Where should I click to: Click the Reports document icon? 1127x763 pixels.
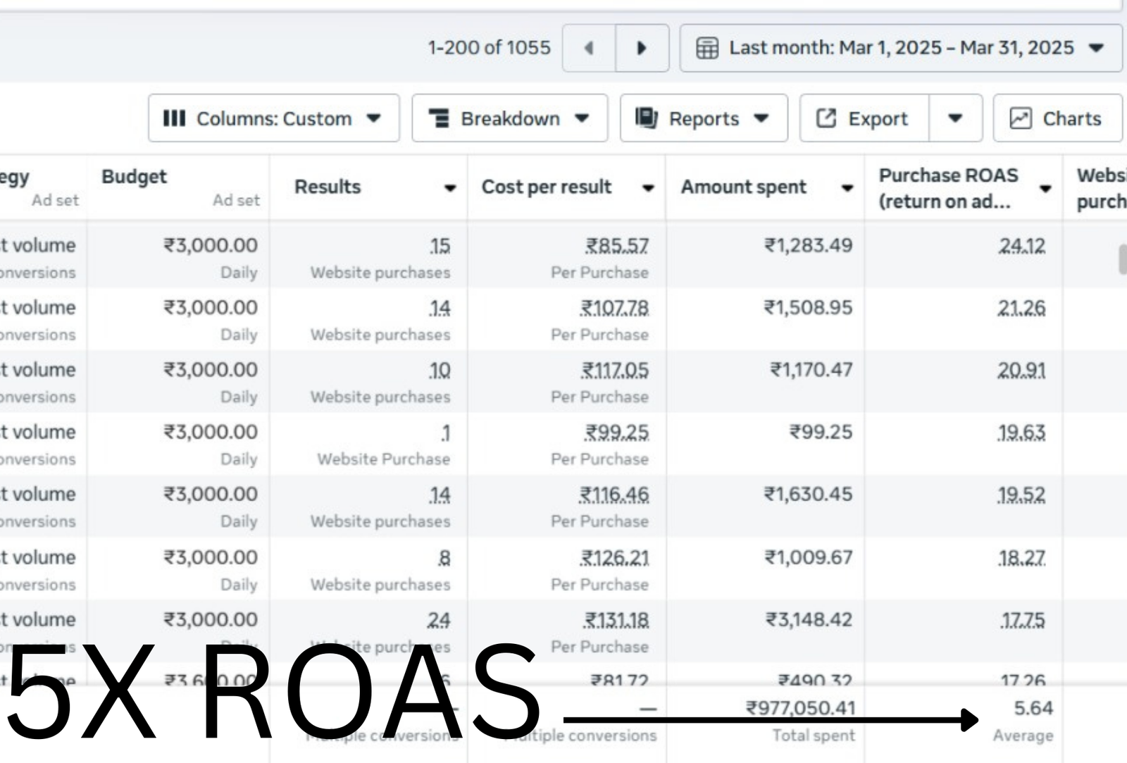646,118
